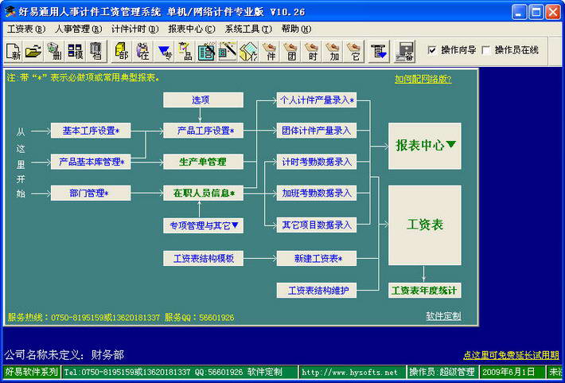Open the 计件计时 menu
The width and height of the screenshot is (565, 383).
click(x=134, y=29)
